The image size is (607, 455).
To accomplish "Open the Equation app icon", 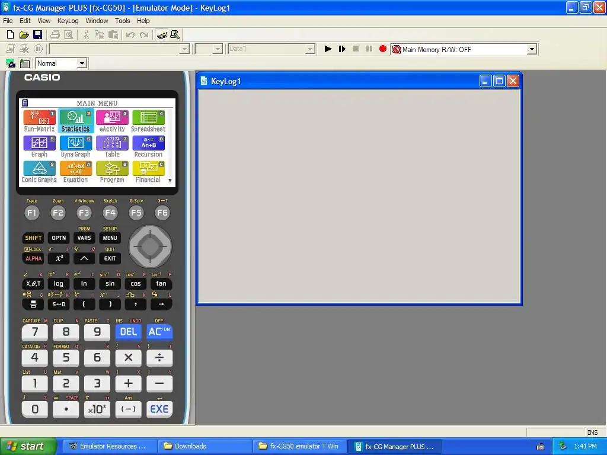I will pos(75,172).
